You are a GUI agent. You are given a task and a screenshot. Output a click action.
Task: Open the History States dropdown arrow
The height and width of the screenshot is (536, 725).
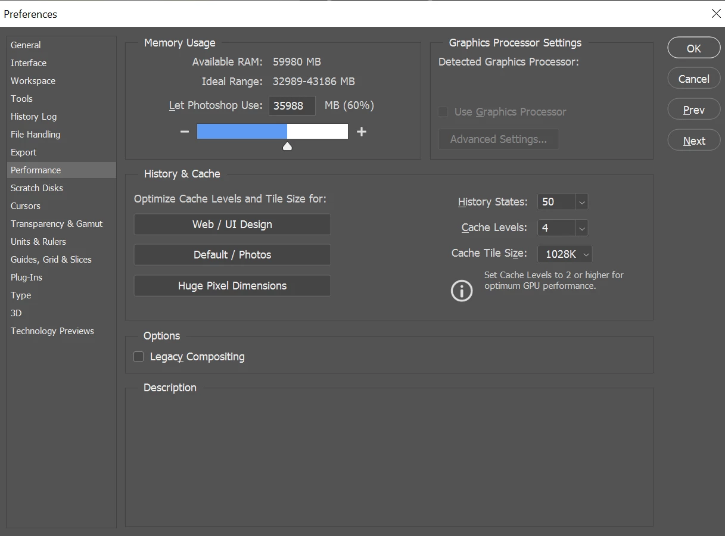point(582,202)
